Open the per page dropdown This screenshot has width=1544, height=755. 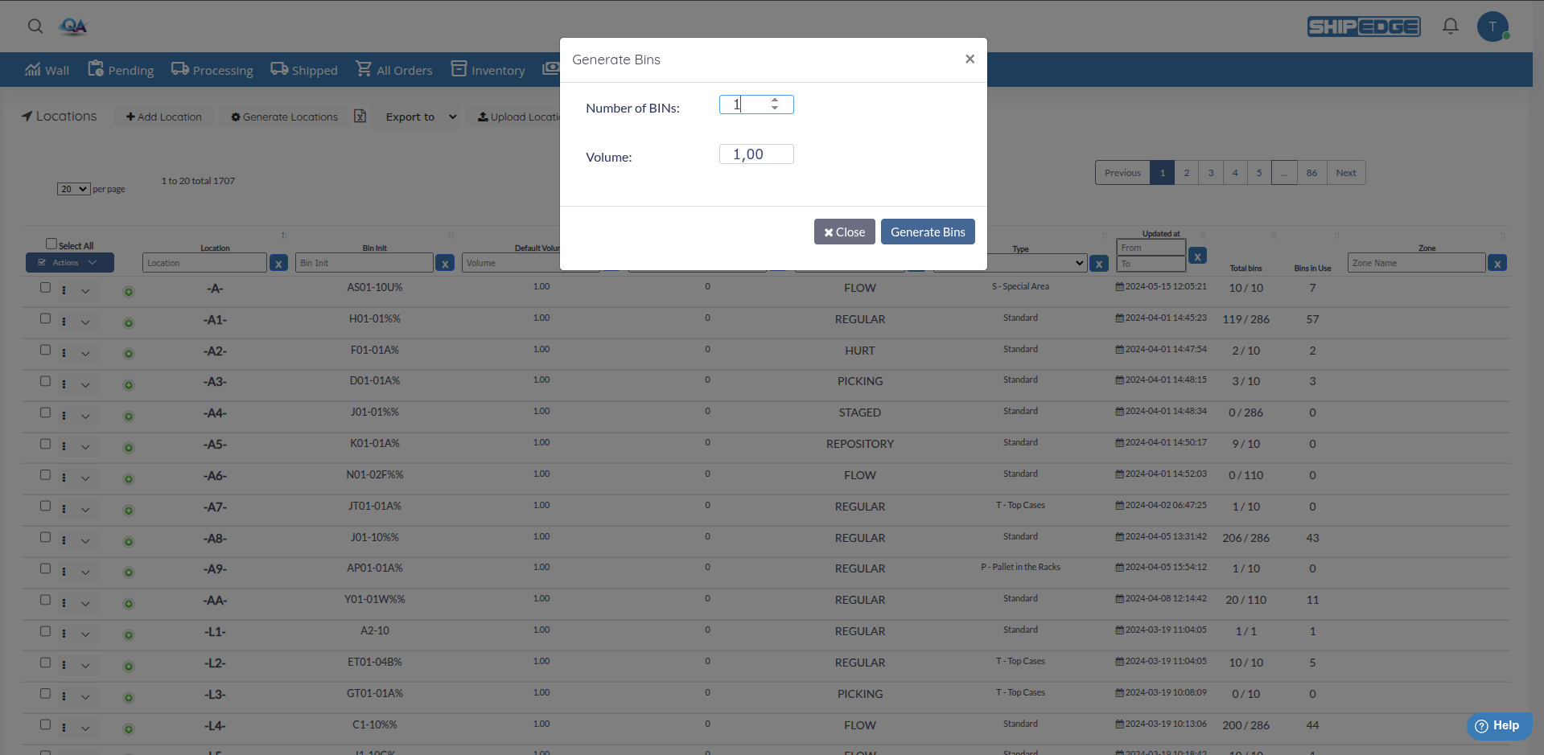click(x=73, y=189)
